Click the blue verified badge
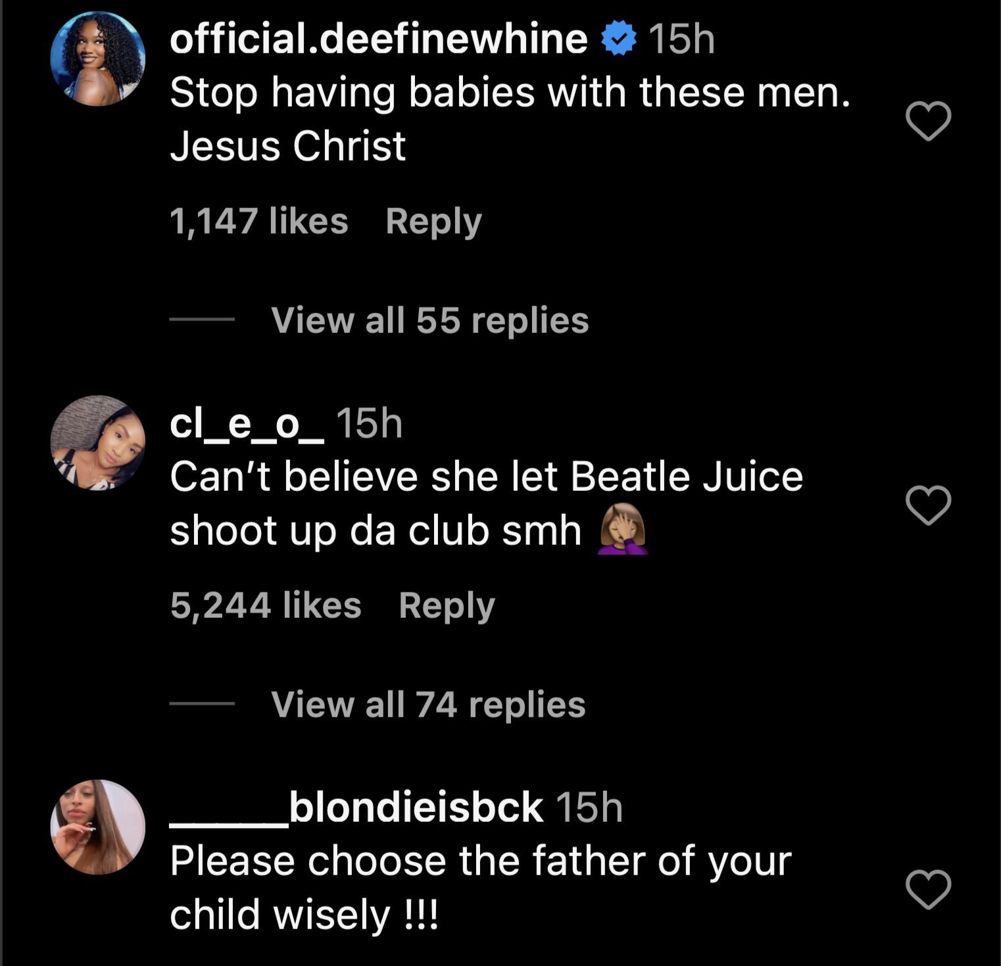The width and height of the screenshot is (1001, 966). [618, 39]
